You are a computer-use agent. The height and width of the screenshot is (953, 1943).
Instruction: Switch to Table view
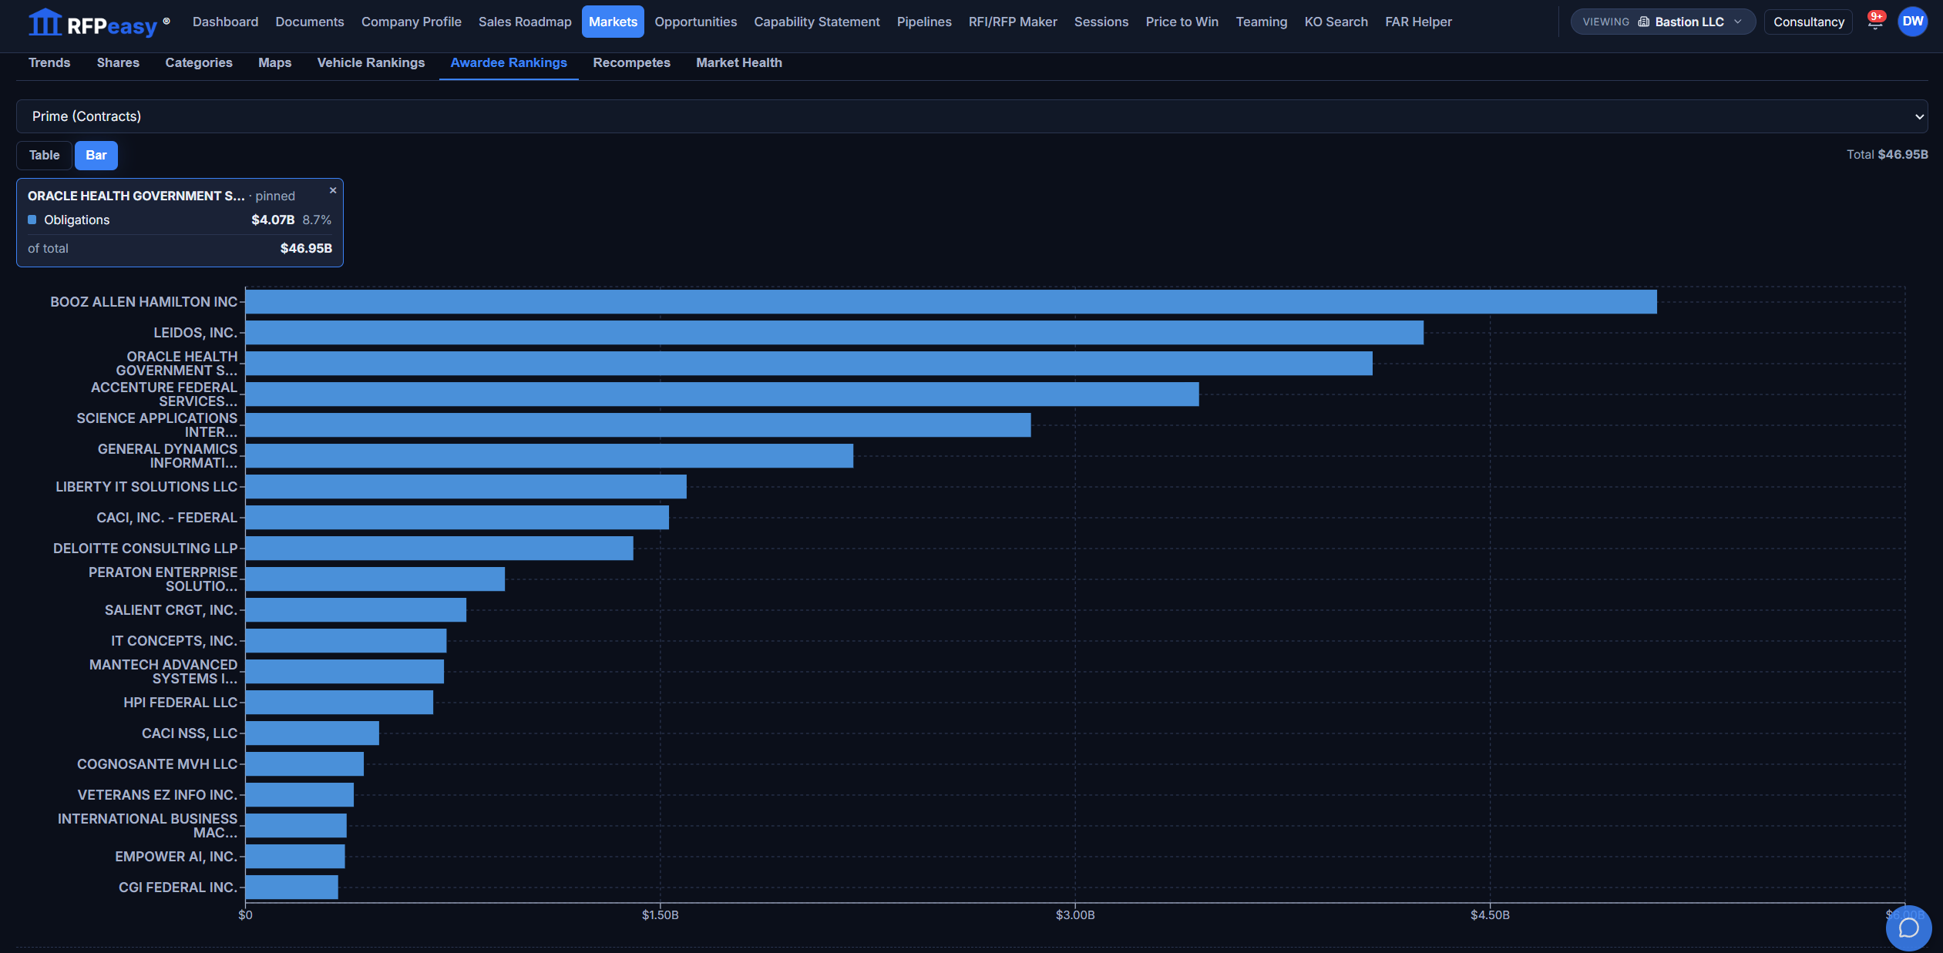coord(44,156)
